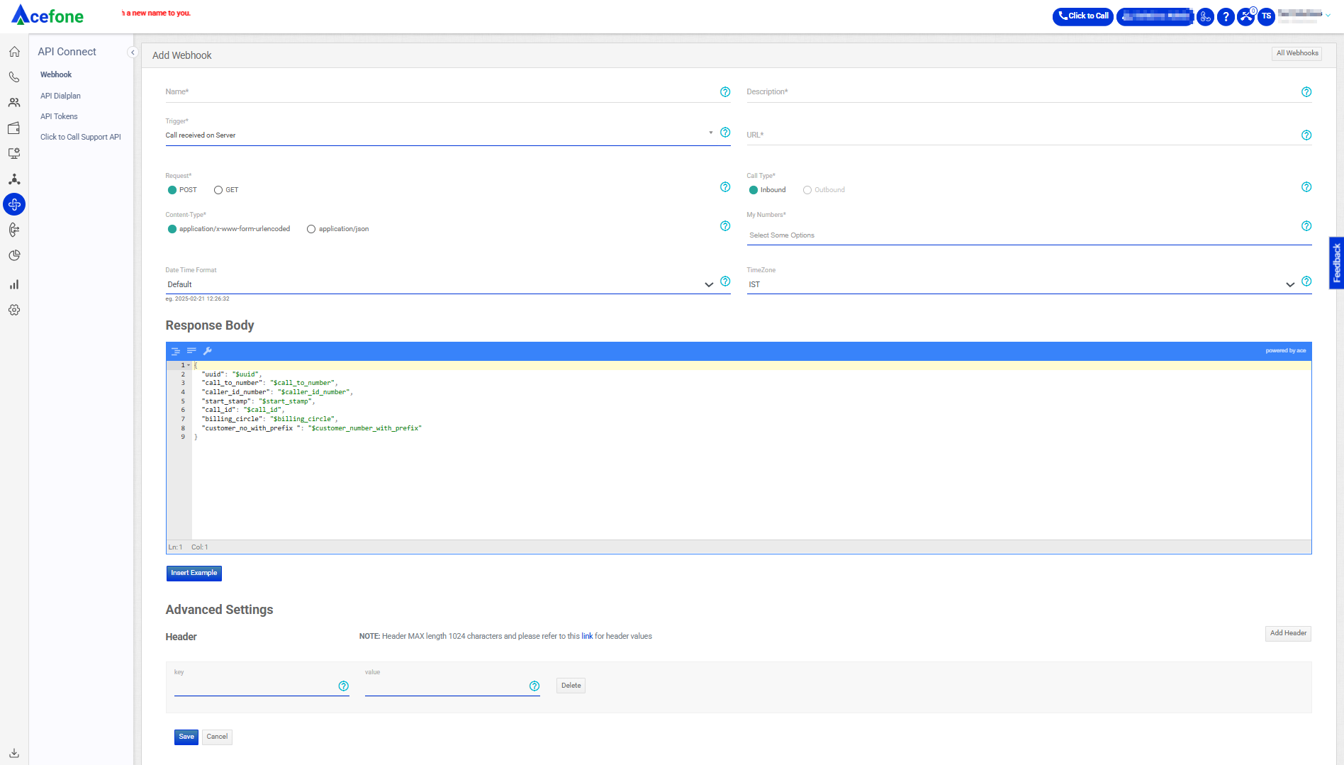Open the help question mark in top bar
The width and height of the screenshot is (1344, 765).
[x=1226, y=16]
